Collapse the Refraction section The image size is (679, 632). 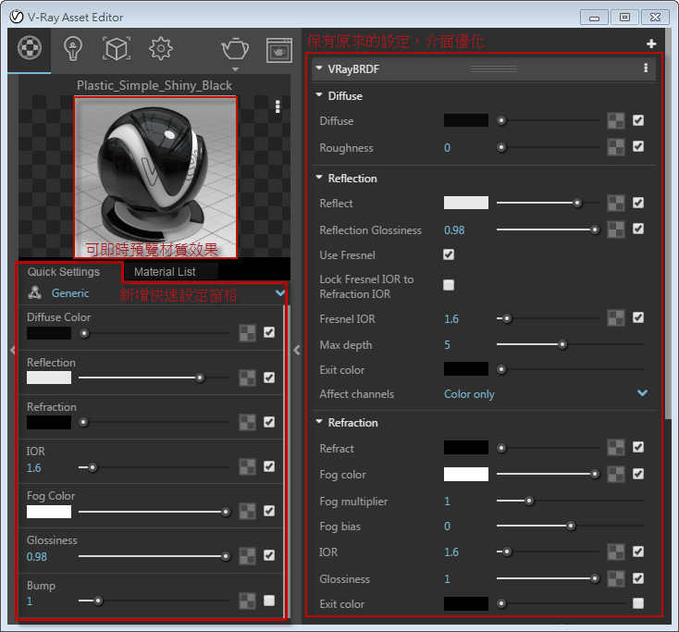point(319,421)
